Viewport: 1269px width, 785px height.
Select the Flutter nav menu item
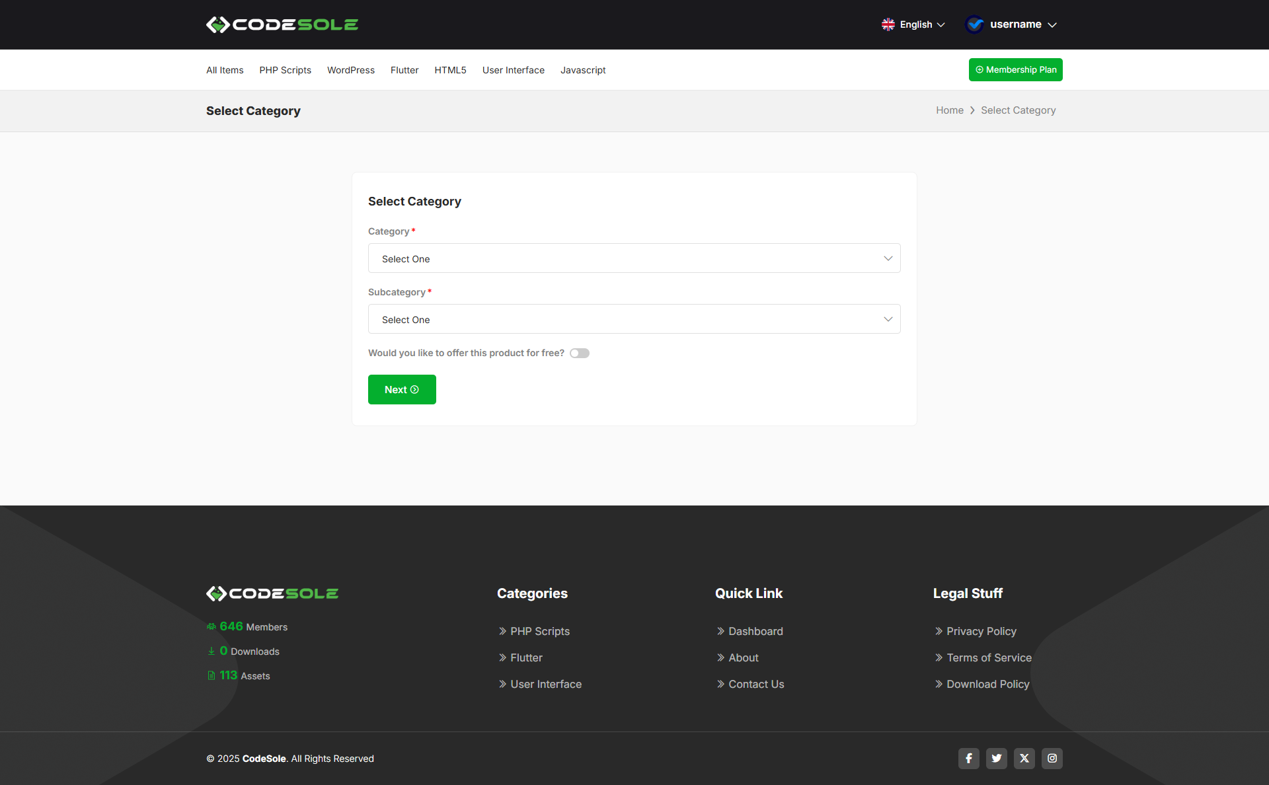click(x=404, y=70)
